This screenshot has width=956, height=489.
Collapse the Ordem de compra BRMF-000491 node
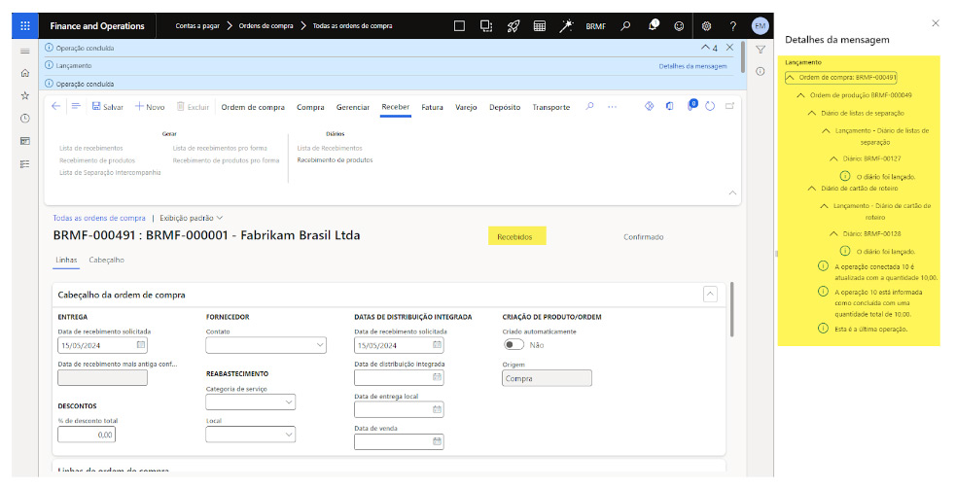[x=791, y=77]
